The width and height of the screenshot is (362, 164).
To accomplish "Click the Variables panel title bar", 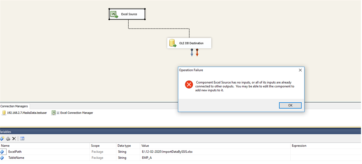I will [x=181, y=132].
